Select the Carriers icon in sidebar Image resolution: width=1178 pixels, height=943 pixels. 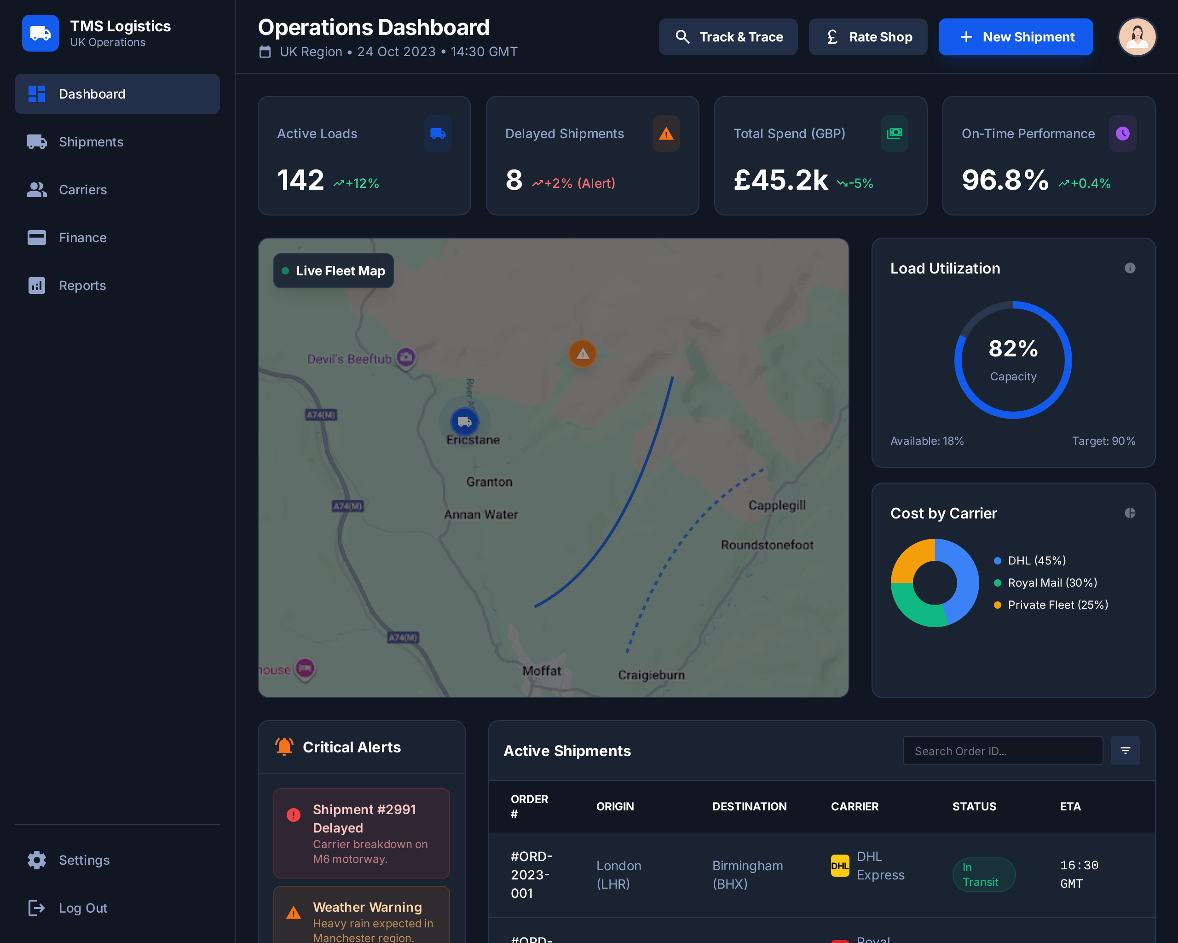36,190
